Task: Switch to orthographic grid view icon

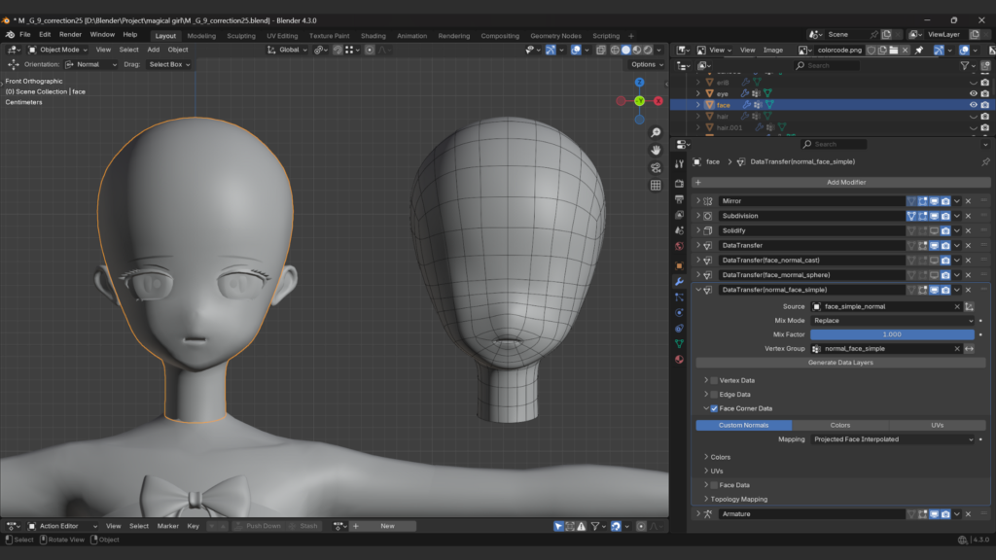Action: [656, 185]
